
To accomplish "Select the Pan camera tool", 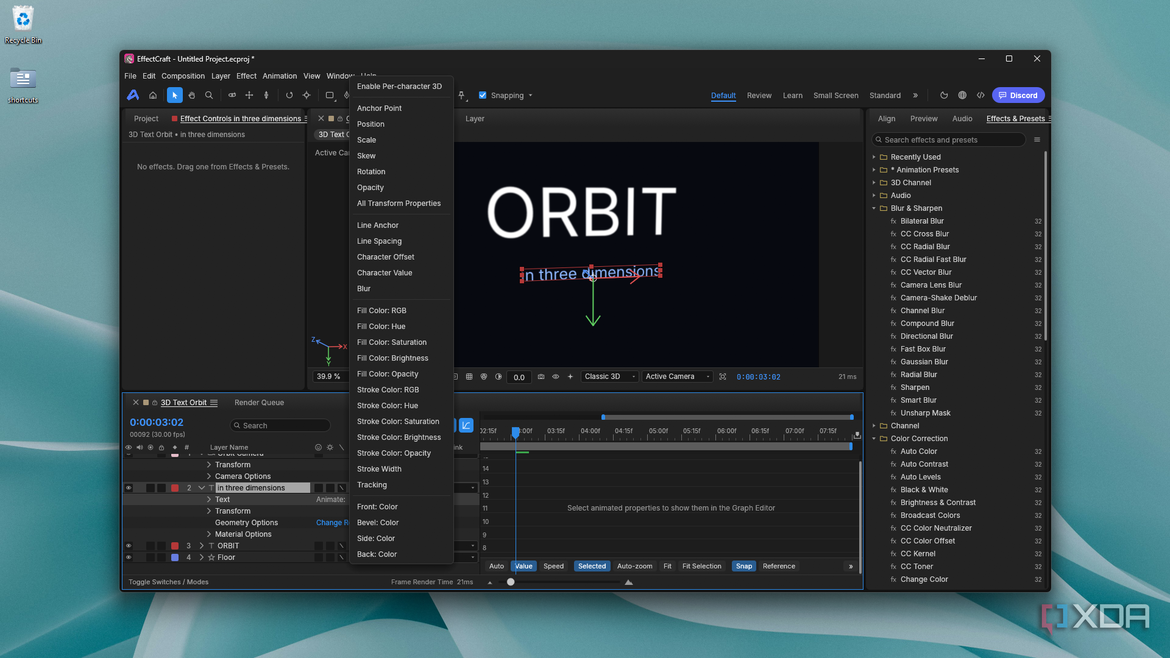I will coord(249,96).
